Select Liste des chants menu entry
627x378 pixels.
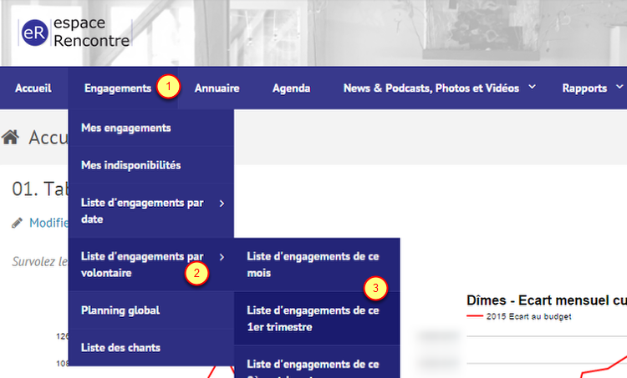click(151, 348)
